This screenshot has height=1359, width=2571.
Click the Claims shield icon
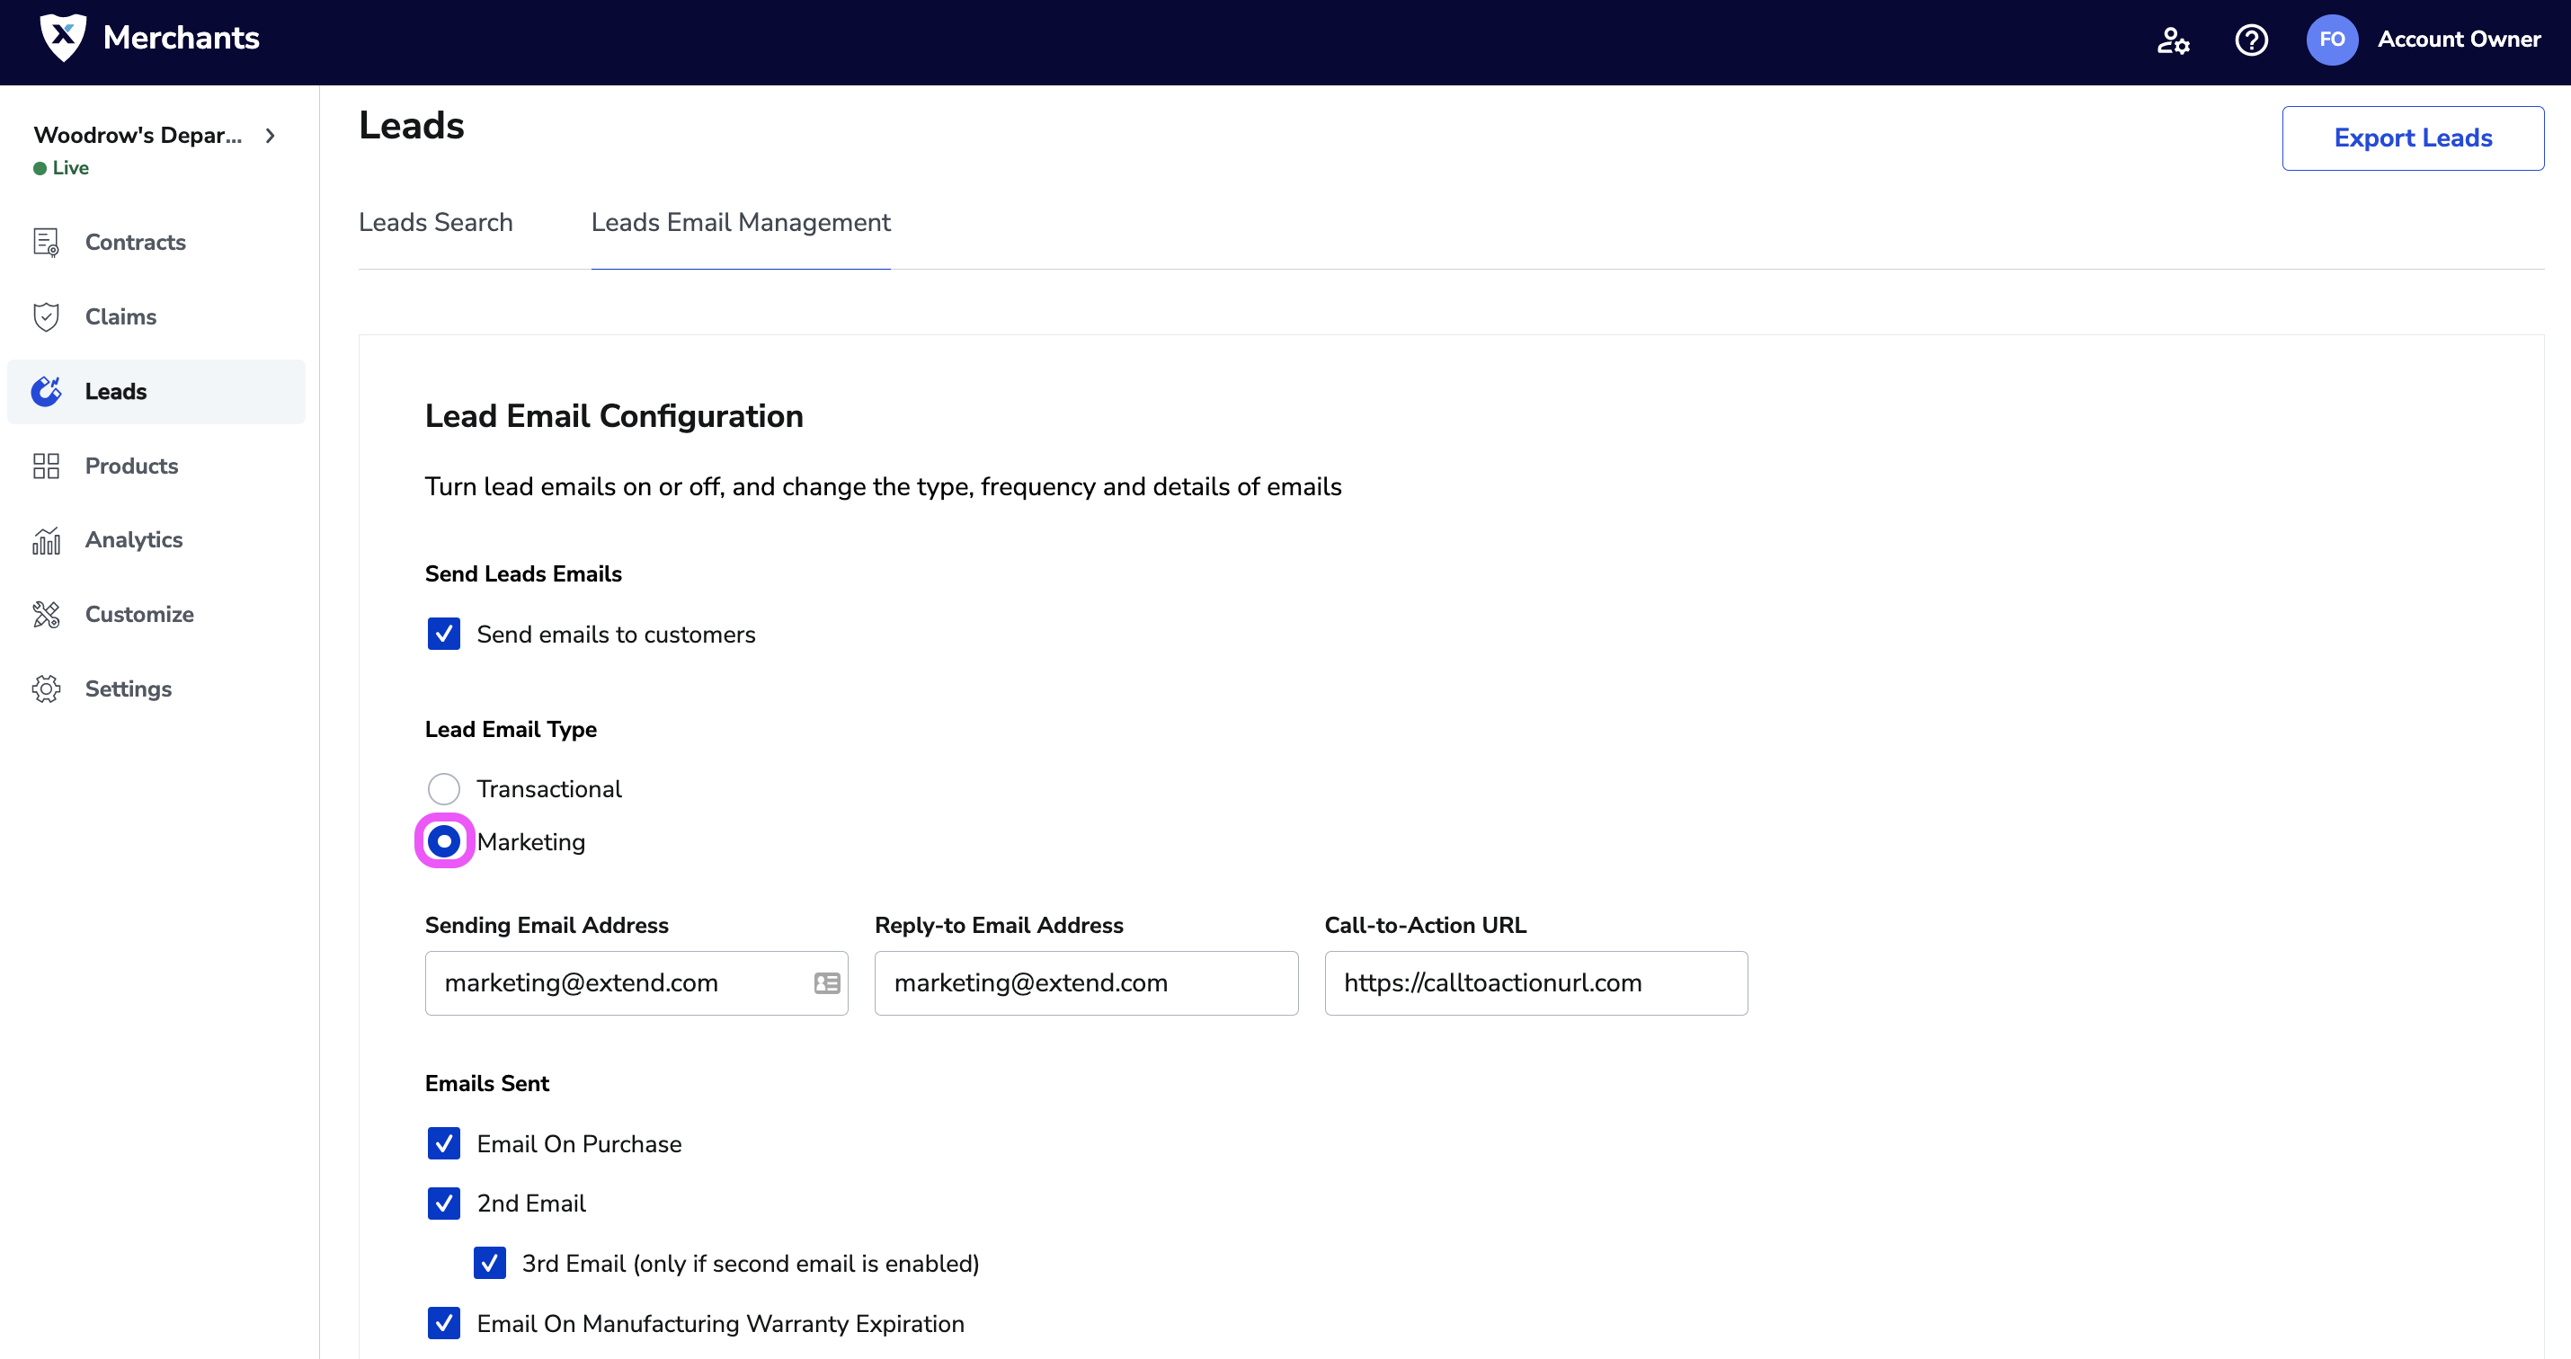(x=46, y=317)
